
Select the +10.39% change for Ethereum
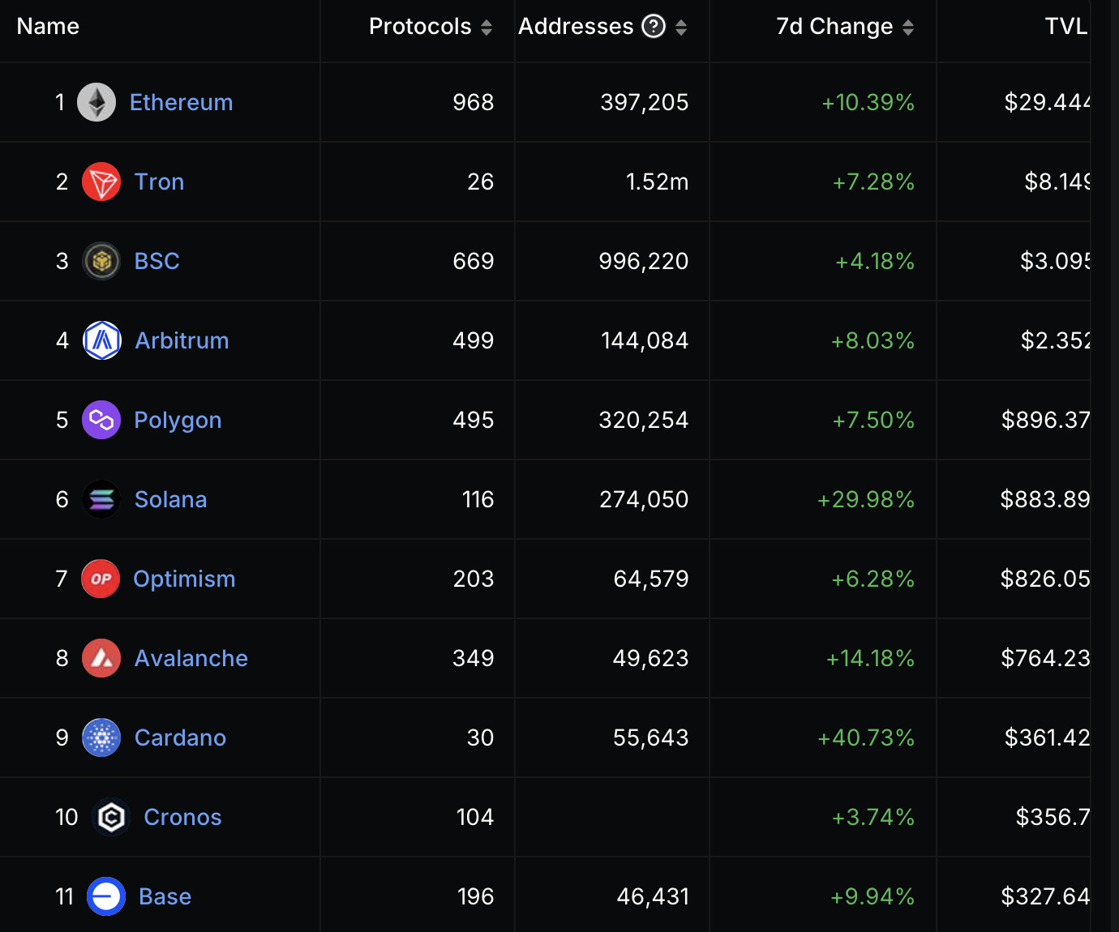[x=868, y=102]
